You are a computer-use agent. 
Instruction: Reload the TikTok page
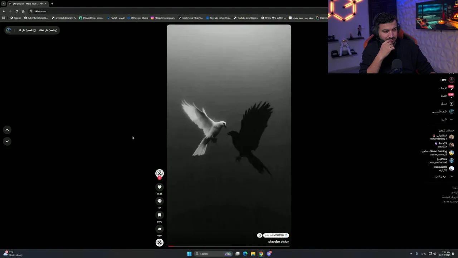(x=16, y=11)
